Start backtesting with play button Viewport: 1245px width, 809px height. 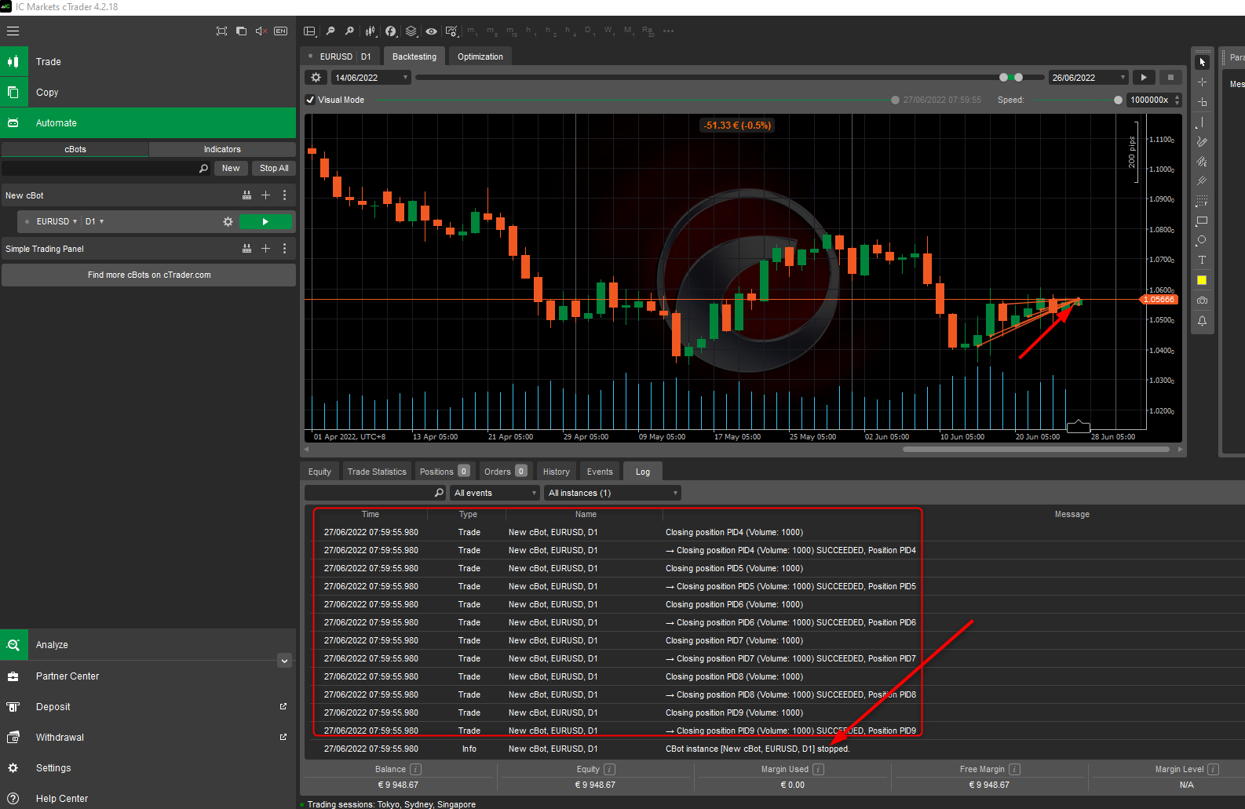click(x=1144, y=78)
